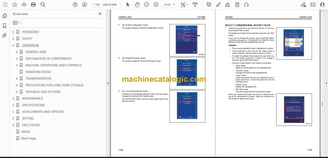328x158 pixels.
Task: Click the Save file icon
Action: pyautogui.click(x=5, y=5)
